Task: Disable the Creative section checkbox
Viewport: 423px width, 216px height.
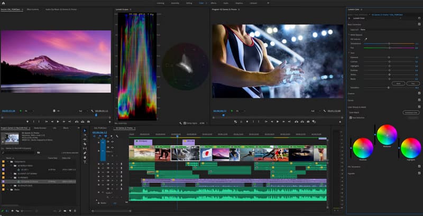Action: 419,93
